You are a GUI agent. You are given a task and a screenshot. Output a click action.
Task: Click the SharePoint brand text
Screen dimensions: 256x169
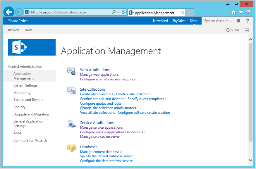[x=18, y=21]
